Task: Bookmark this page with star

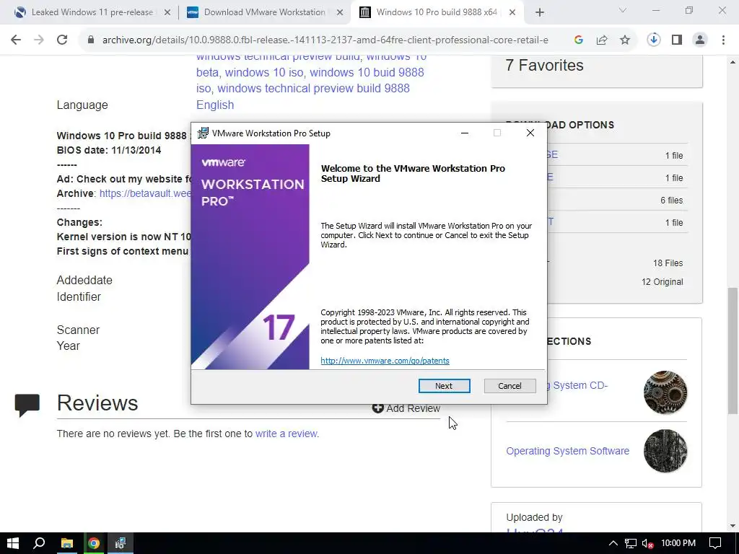Action: point(624,40)
